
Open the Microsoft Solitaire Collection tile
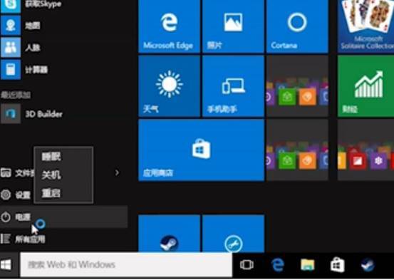tap(366, 26)
